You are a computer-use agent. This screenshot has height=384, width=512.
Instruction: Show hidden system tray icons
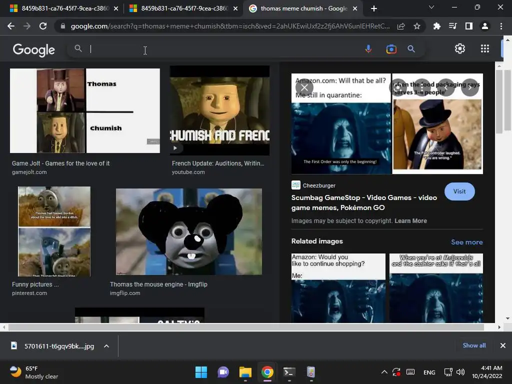tap(384, 372)
